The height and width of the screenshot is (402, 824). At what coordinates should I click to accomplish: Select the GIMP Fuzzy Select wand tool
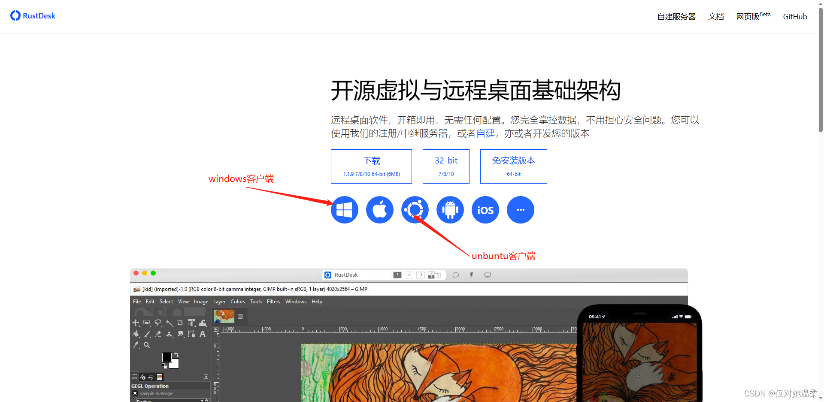[170, 323]
